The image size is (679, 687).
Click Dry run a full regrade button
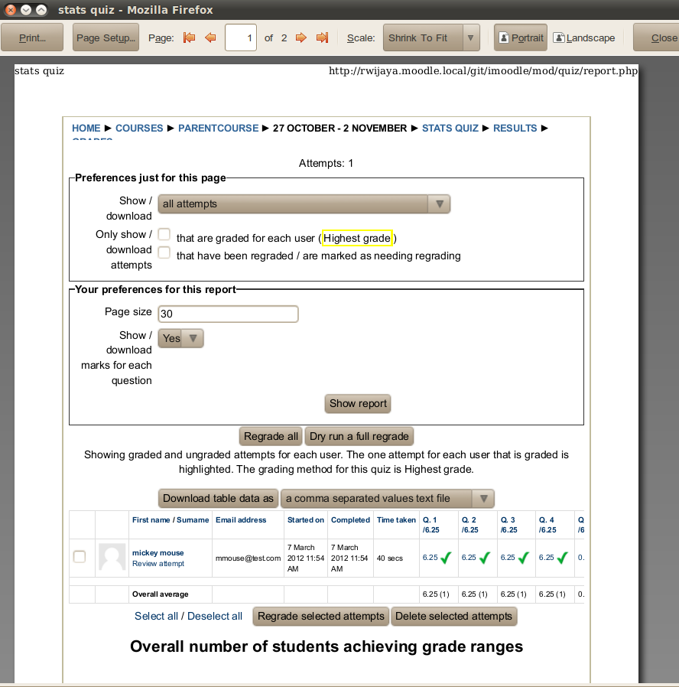pos(359,436)
